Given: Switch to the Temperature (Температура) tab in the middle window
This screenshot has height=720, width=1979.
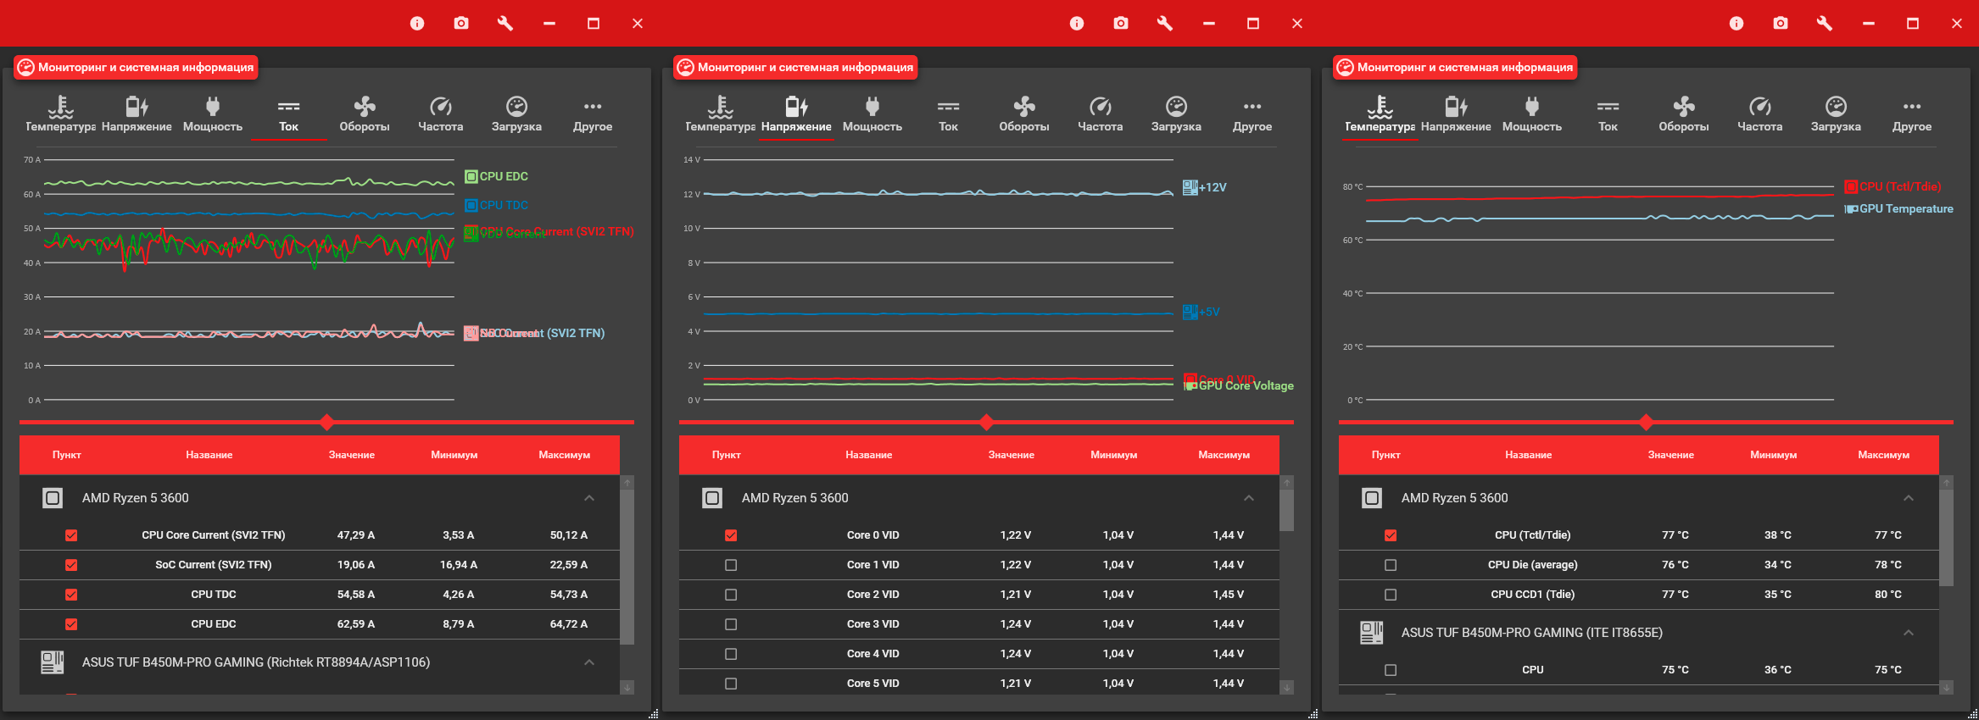Looking at the screenshot, I should (720, 114).
